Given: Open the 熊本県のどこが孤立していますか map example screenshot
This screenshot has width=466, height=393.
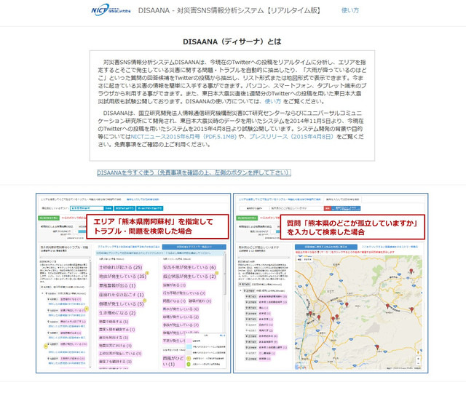Looking at the screenshot, I should (331, 283).
